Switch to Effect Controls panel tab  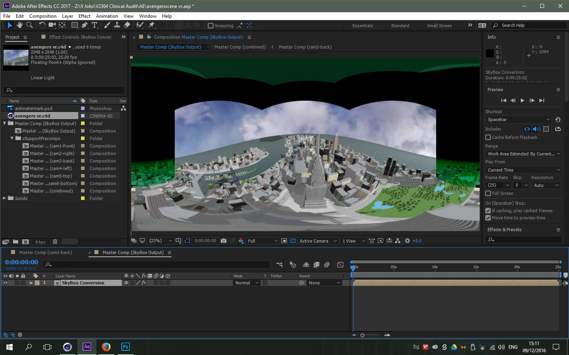(x=80, y=37)
